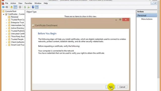The image size is (161, 91).
Task: Expand the Client Authentic node arrow
Action: [6, 42]
